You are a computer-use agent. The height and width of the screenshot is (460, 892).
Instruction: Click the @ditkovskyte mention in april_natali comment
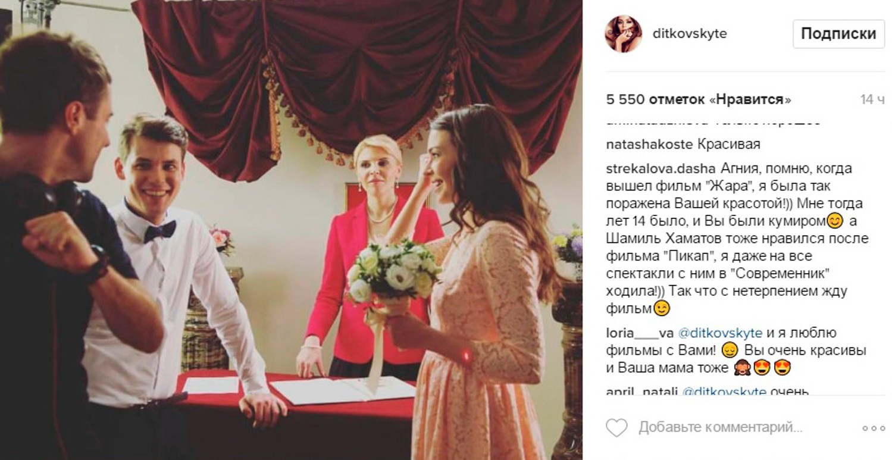[x=724, y=391]
